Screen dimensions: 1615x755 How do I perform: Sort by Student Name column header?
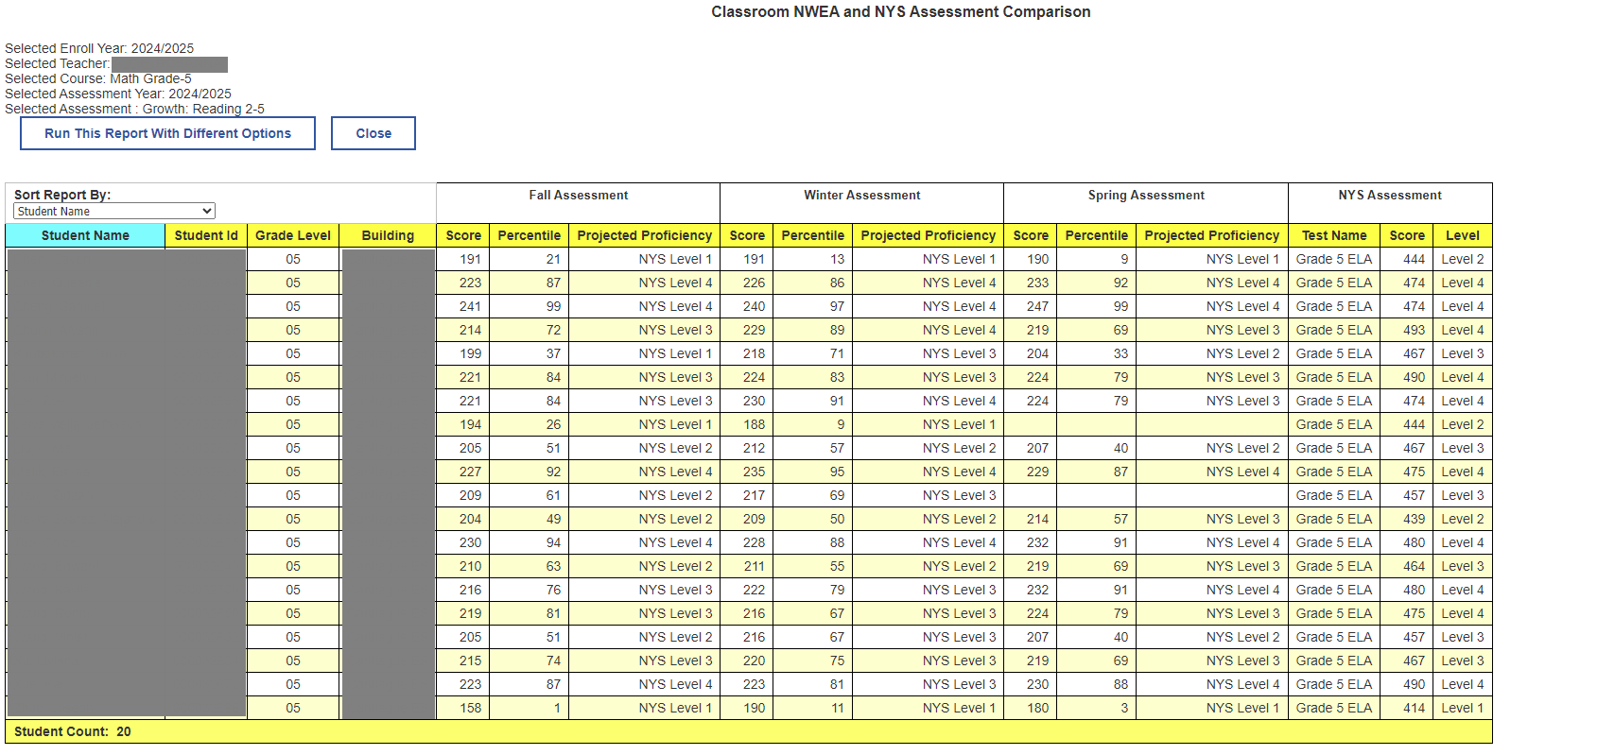coord(85,235)
